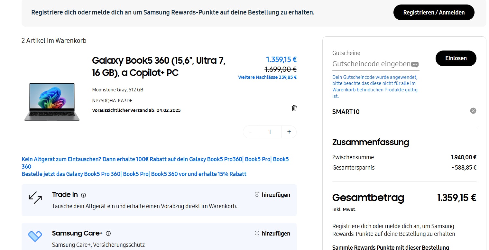Viewport: 489px width, 250px height.
Task: Remove the SMART10 coupon code
Action: click(473, 111)
